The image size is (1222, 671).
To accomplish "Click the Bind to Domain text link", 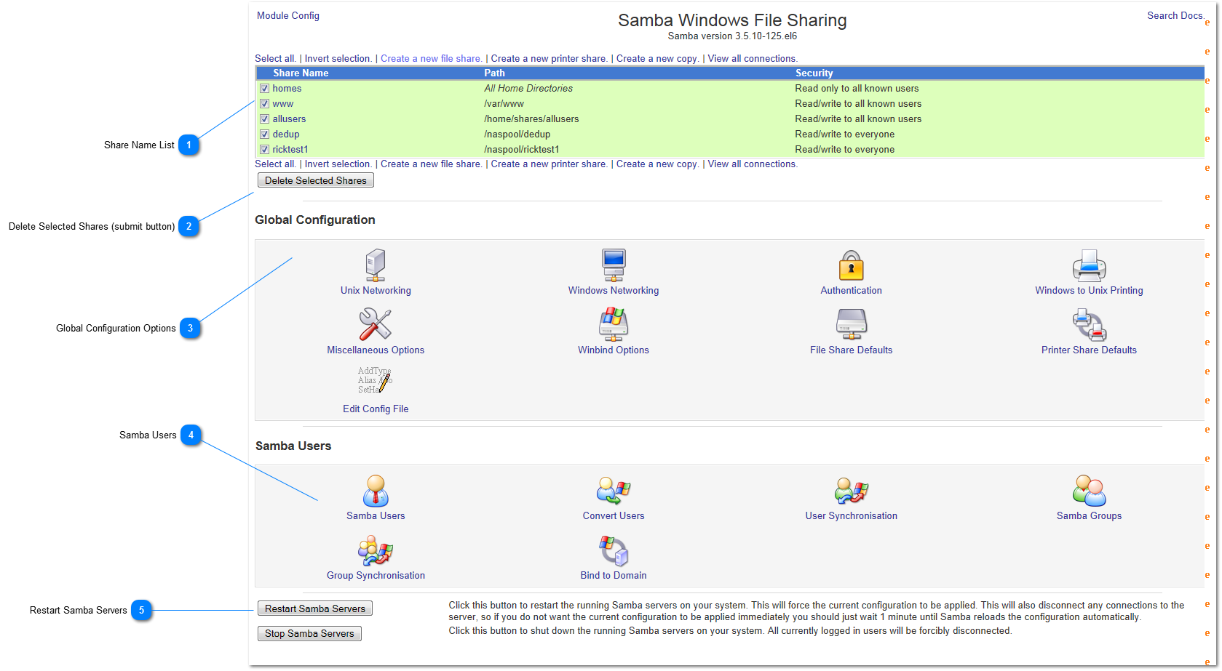I will [x=614, y=575].
